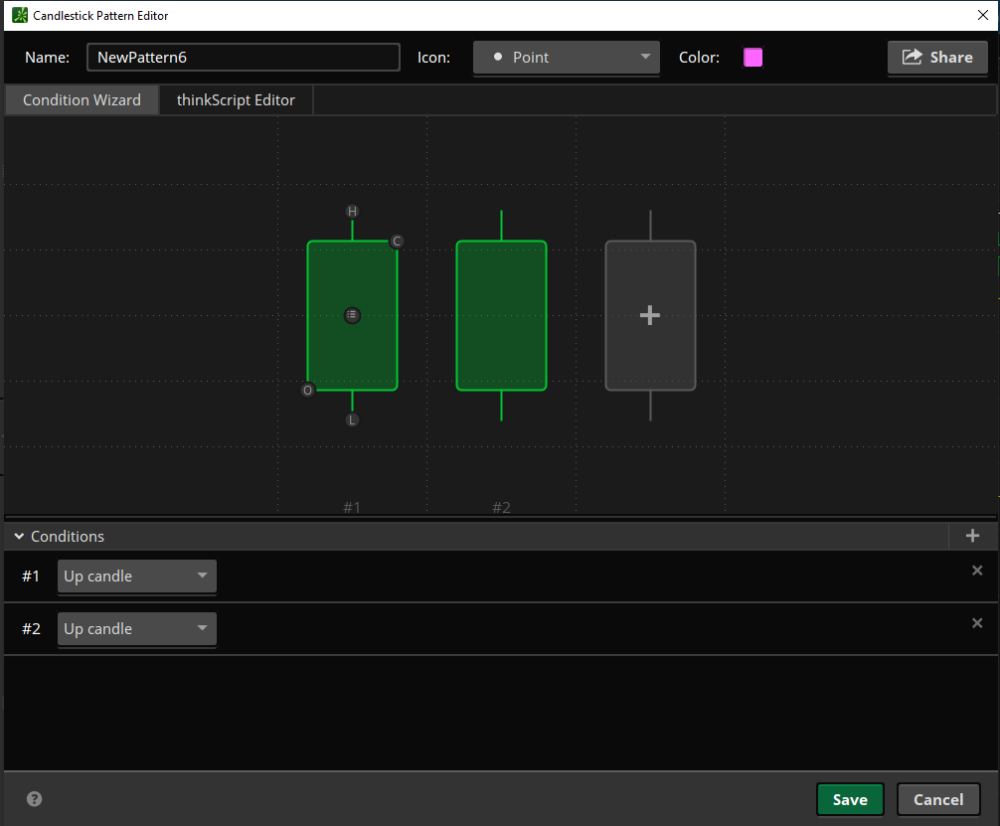Screen dimensions: 1000x826
Task: Collapse the Conditions section
Action: [19, 537]
